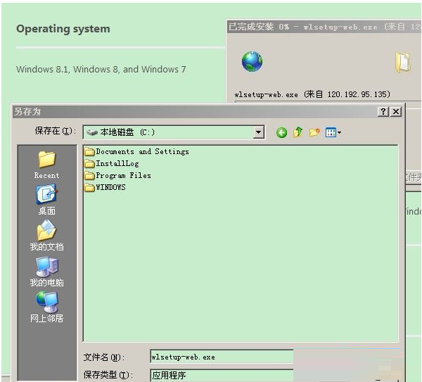422x382 pixels.
Task: Click the 文件名 text field
Action: pyautogui.click(x=221, y=357)
